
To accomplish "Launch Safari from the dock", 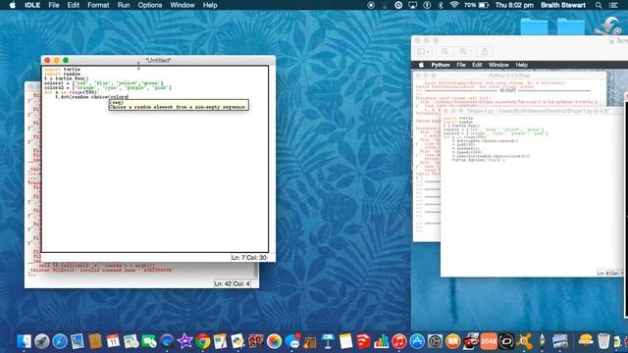I will [60, 341].
